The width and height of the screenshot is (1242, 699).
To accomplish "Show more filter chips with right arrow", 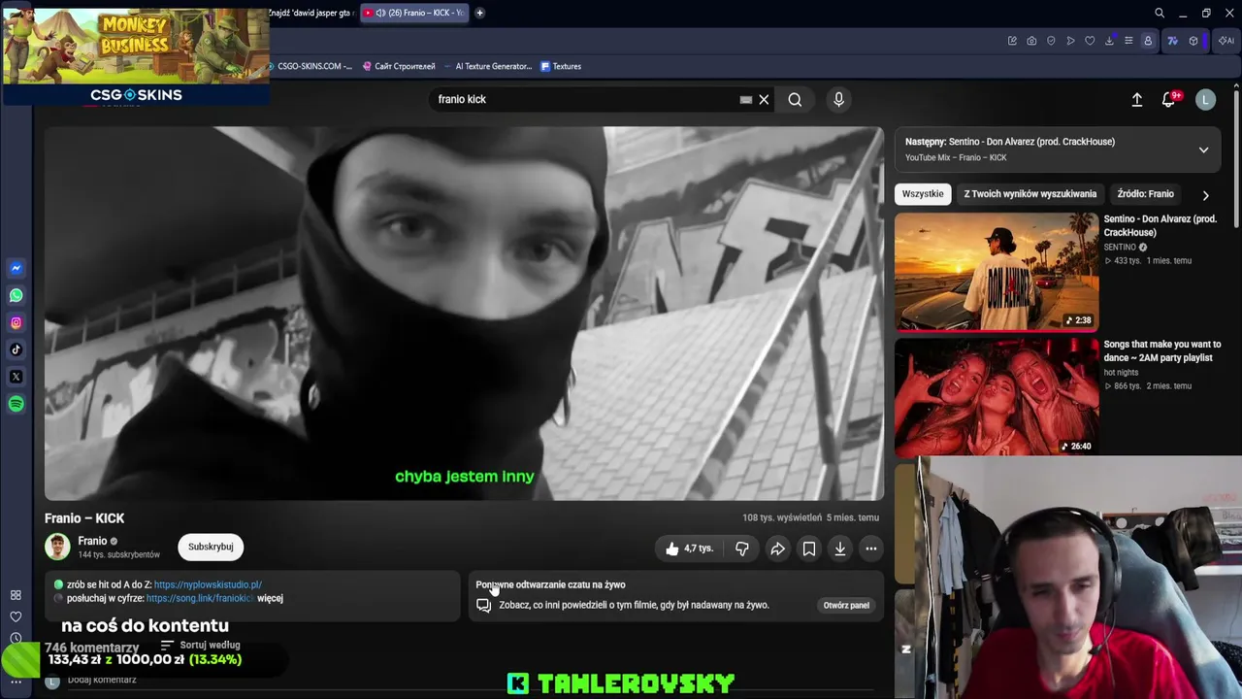I will point(1205,194).
